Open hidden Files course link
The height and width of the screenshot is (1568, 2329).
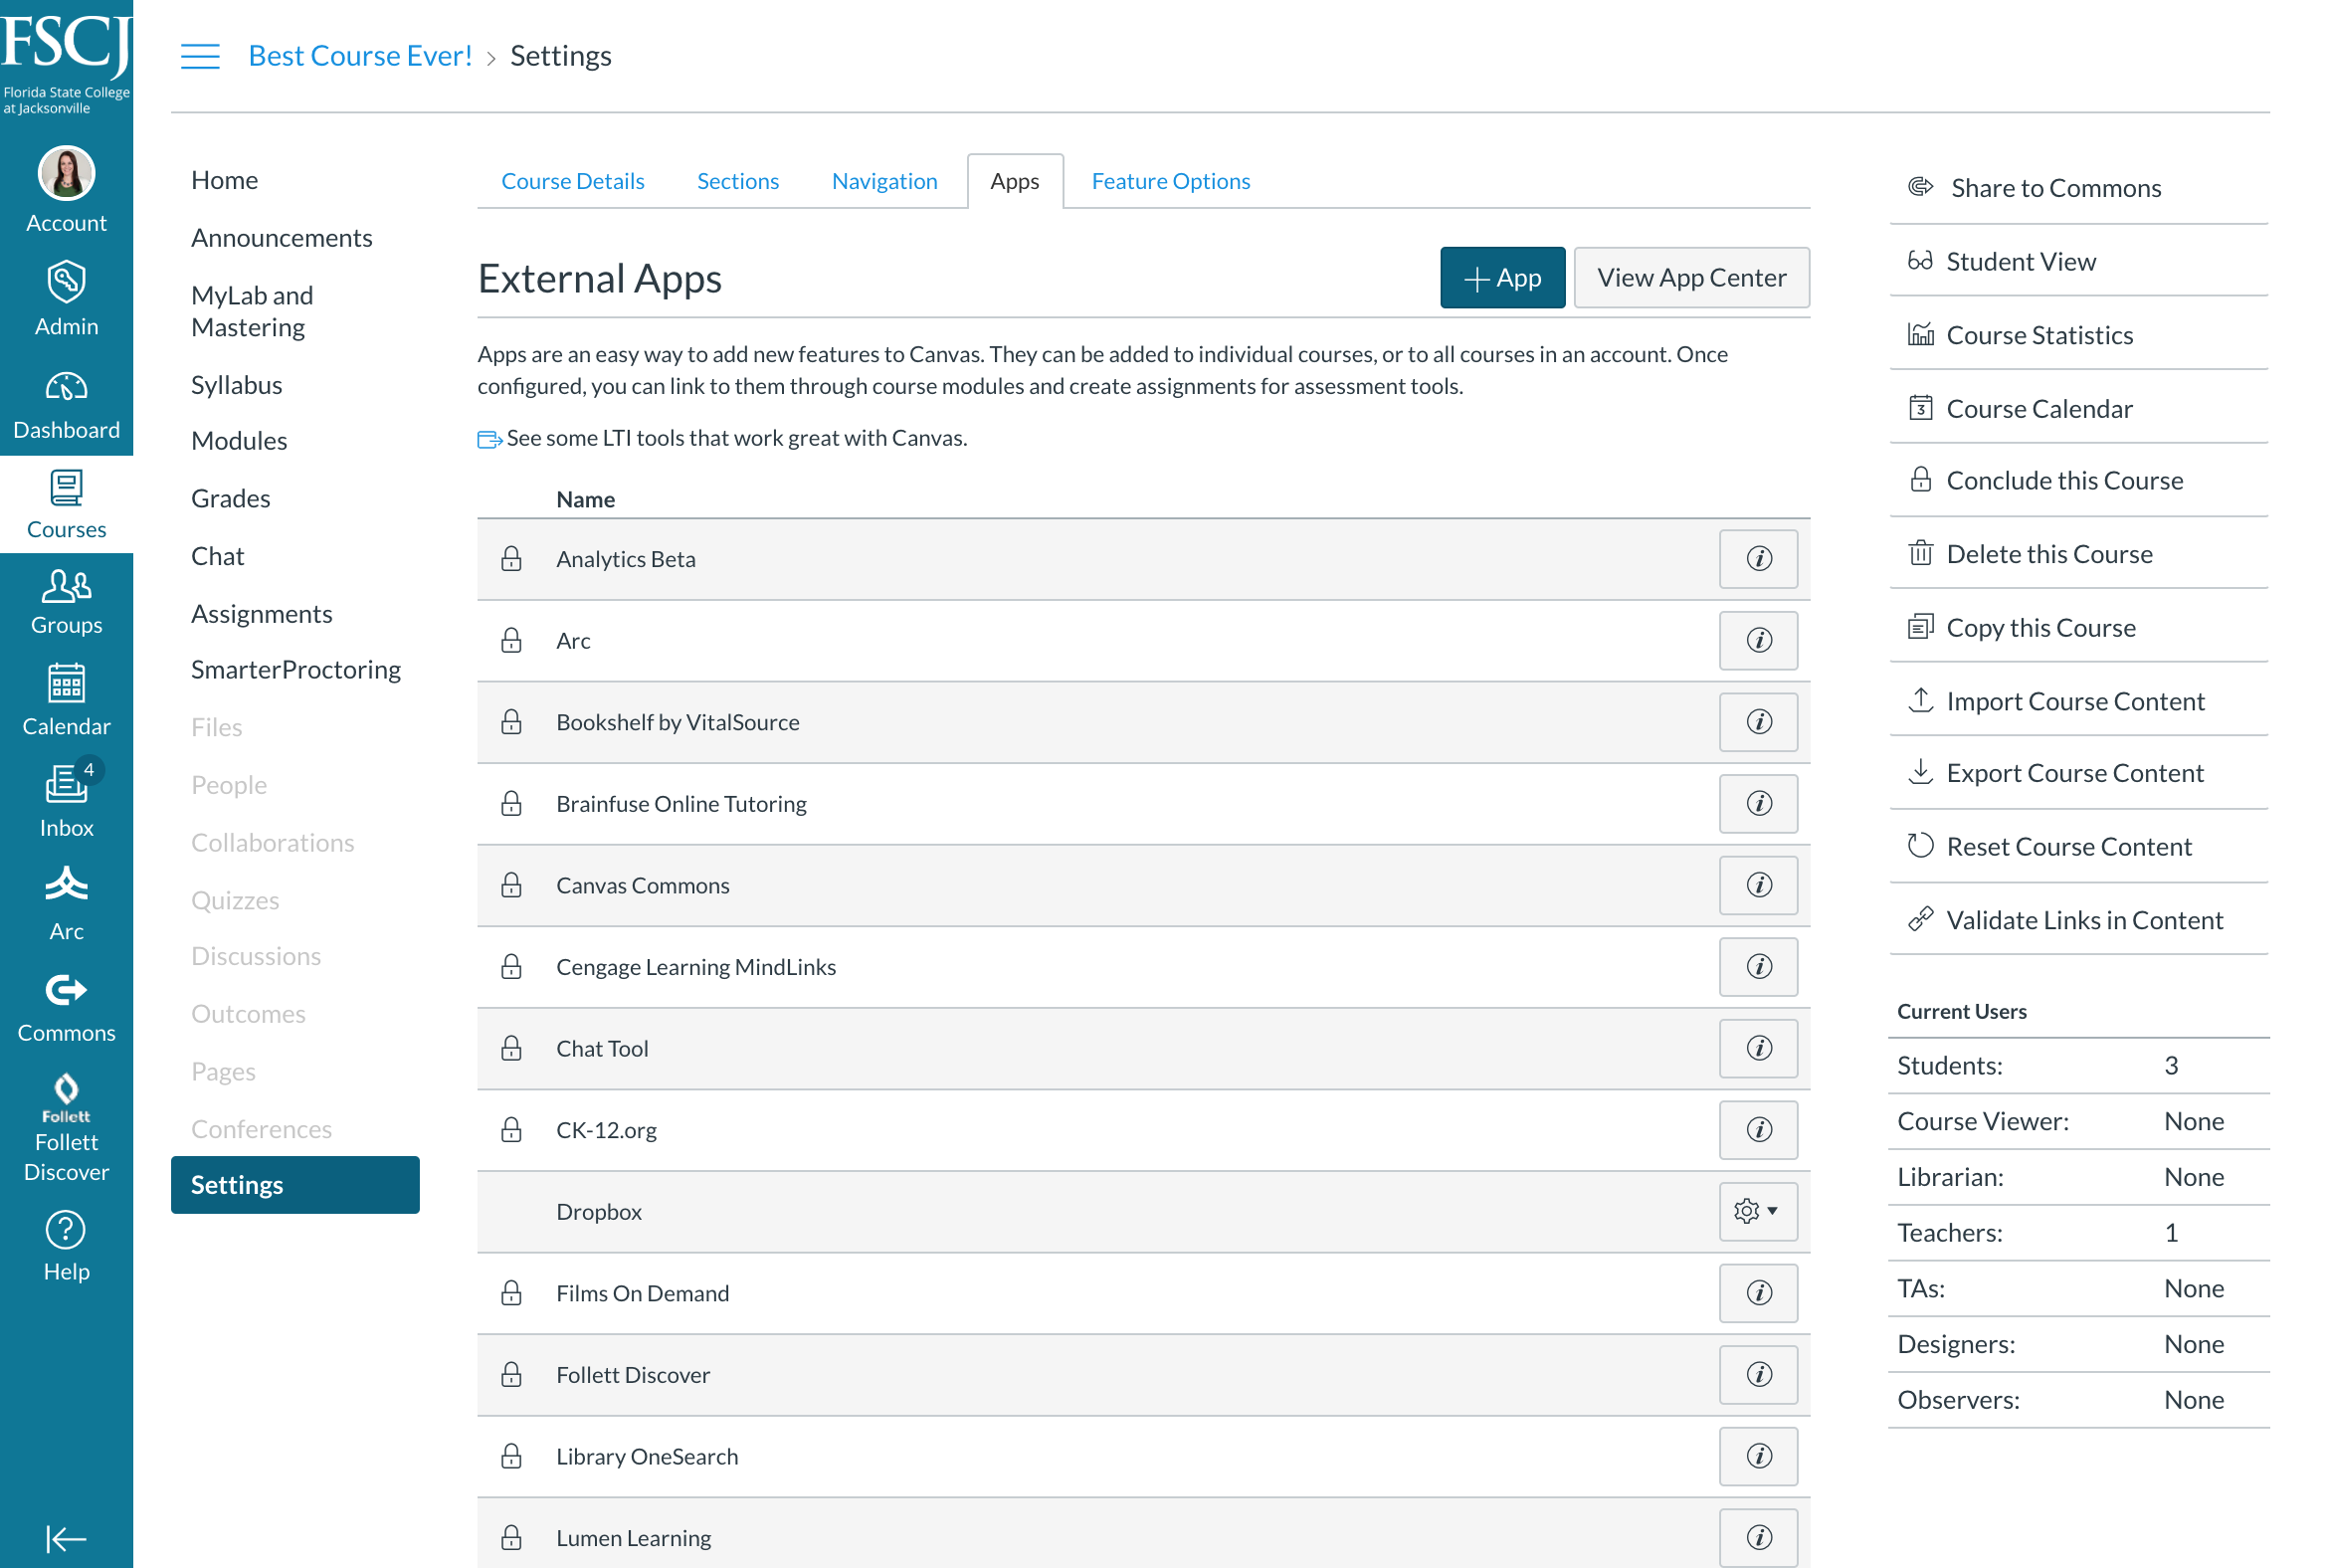[216, 728]
